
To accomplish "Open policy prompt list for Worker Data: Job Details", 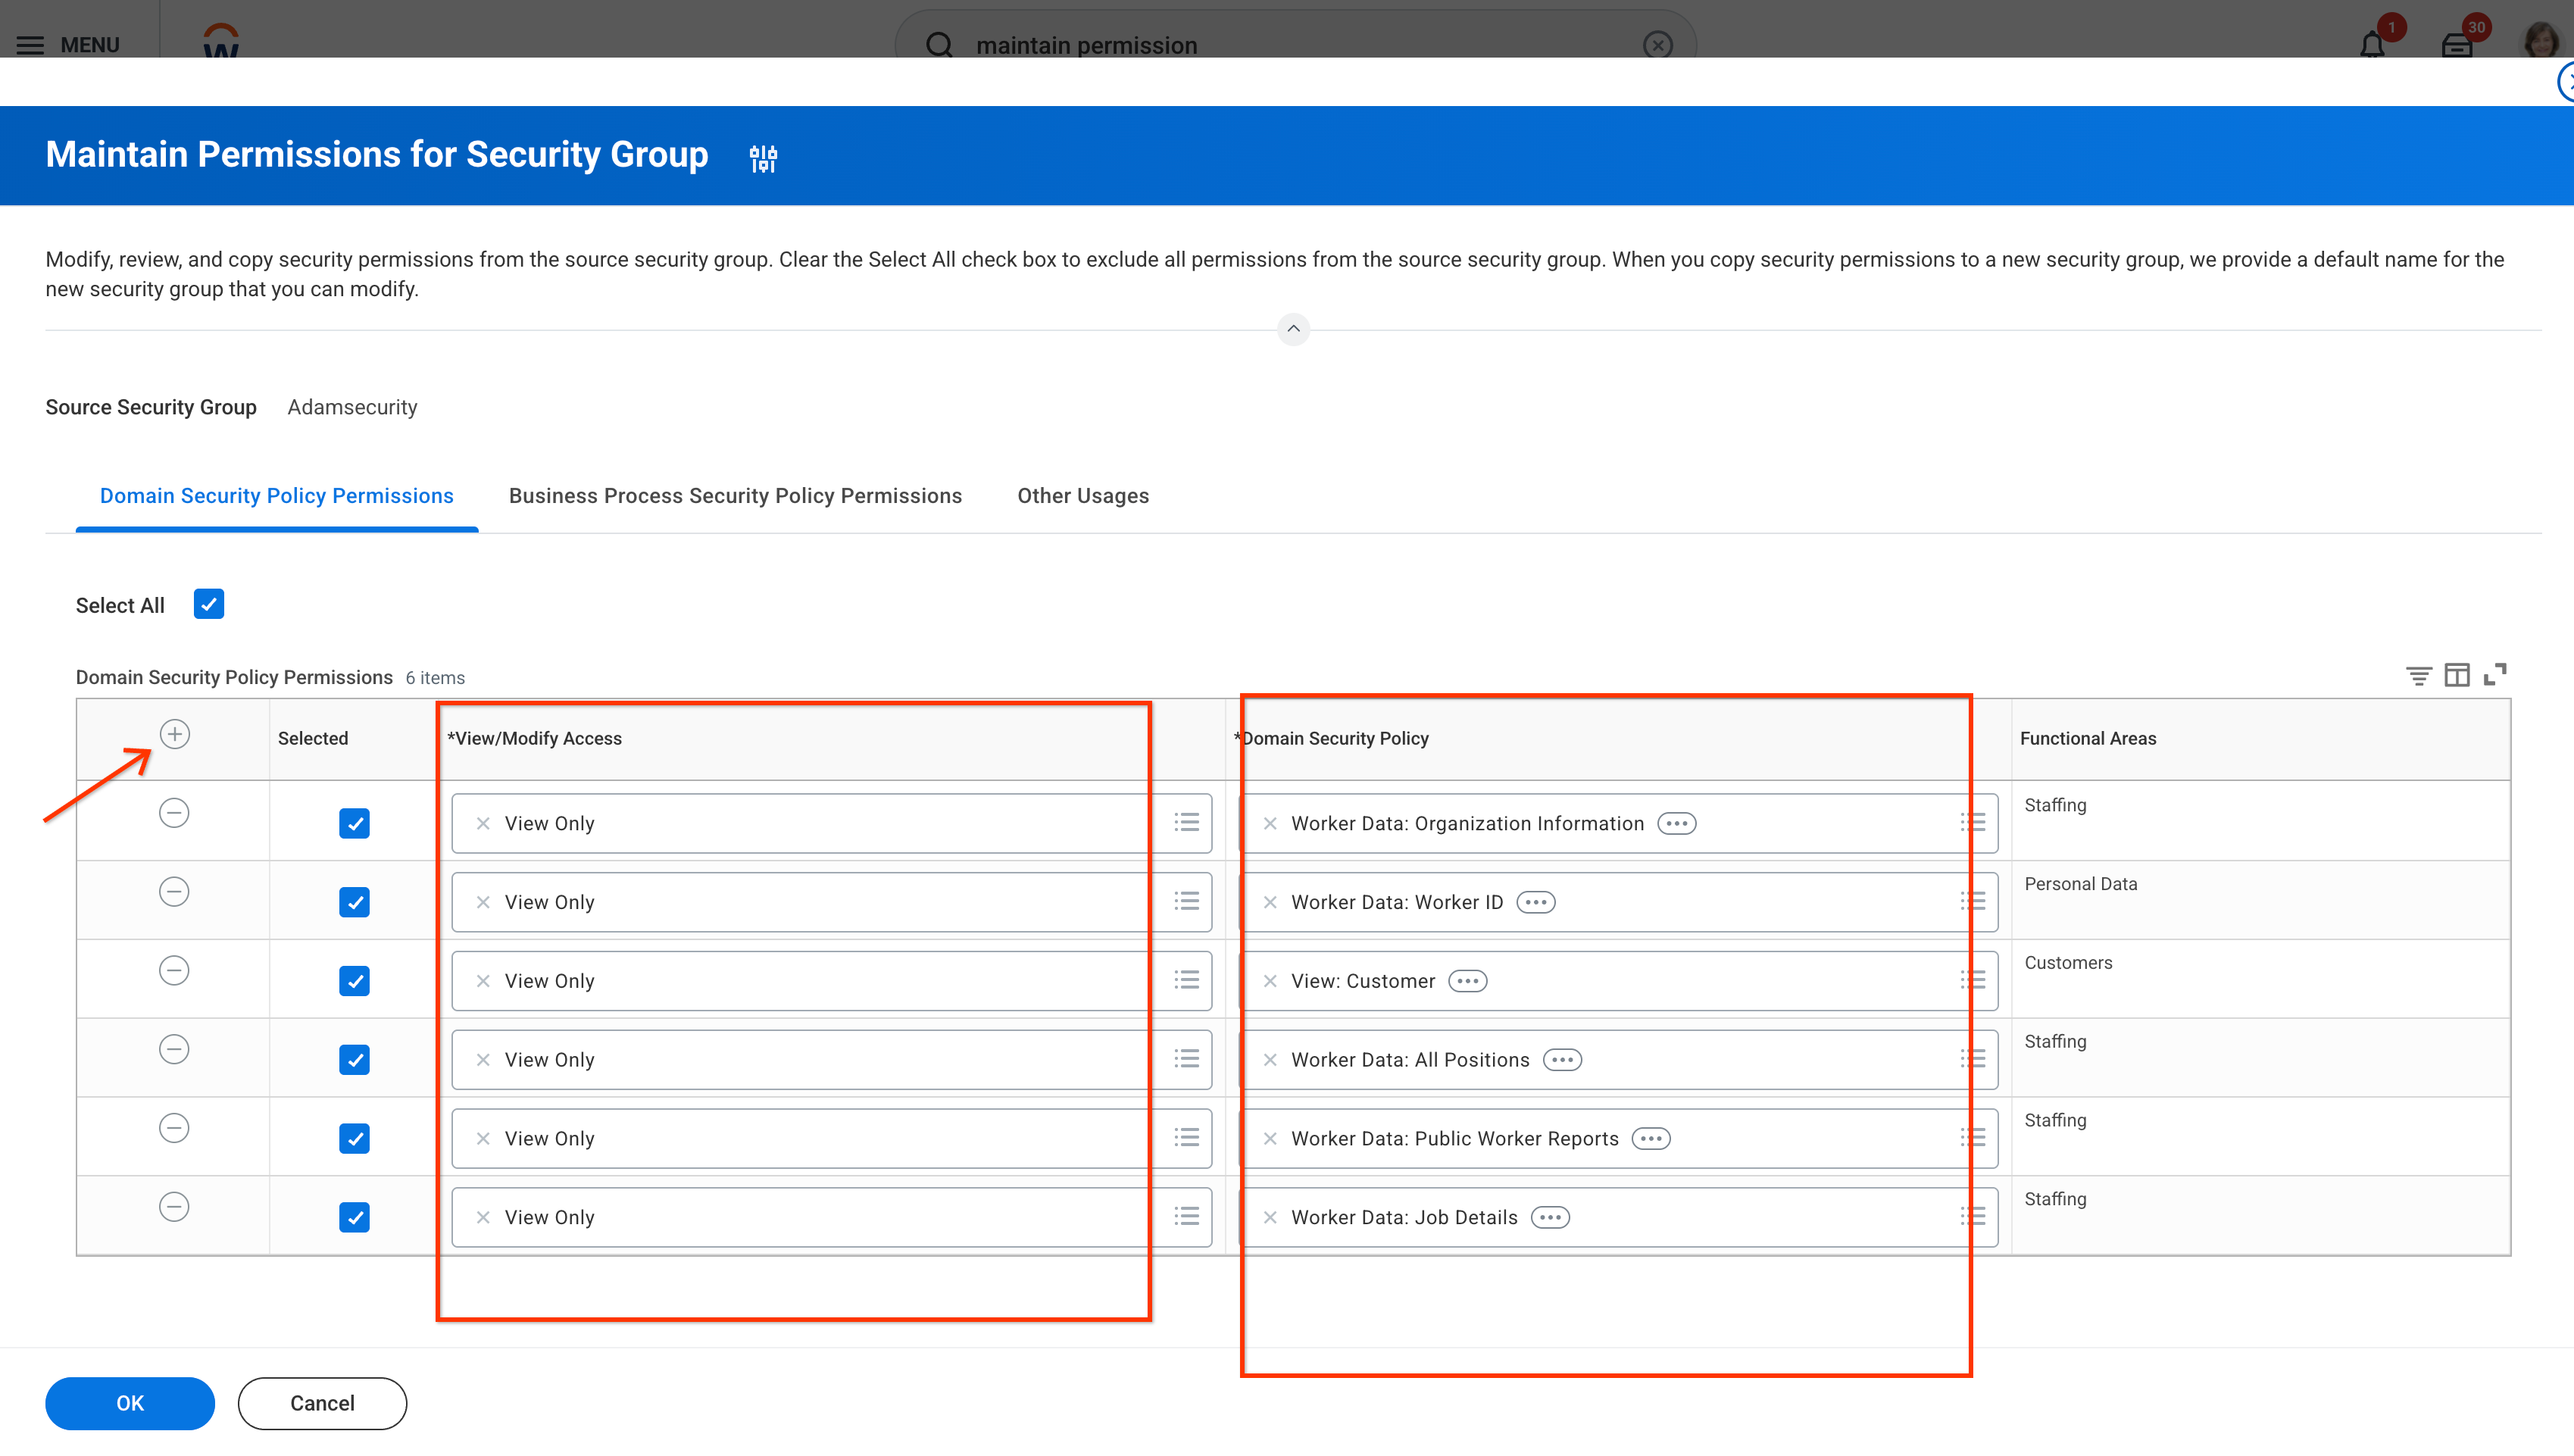I will coord(1973,1217).
